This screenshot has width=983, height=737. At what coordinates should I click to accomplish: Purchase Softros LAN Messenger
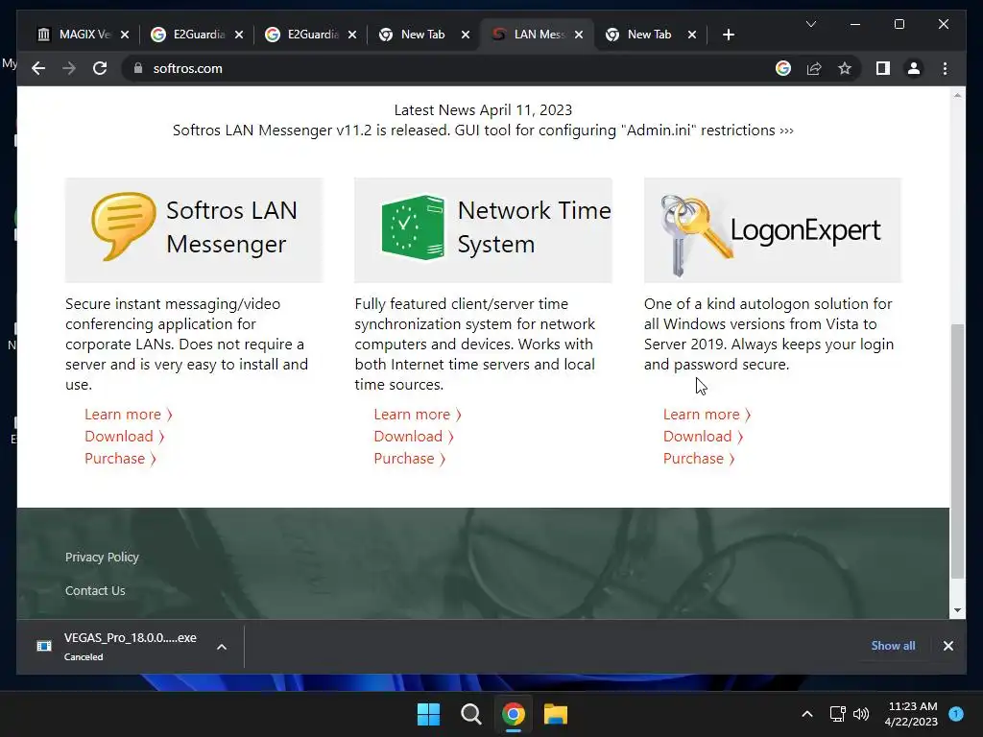point(120,458)
